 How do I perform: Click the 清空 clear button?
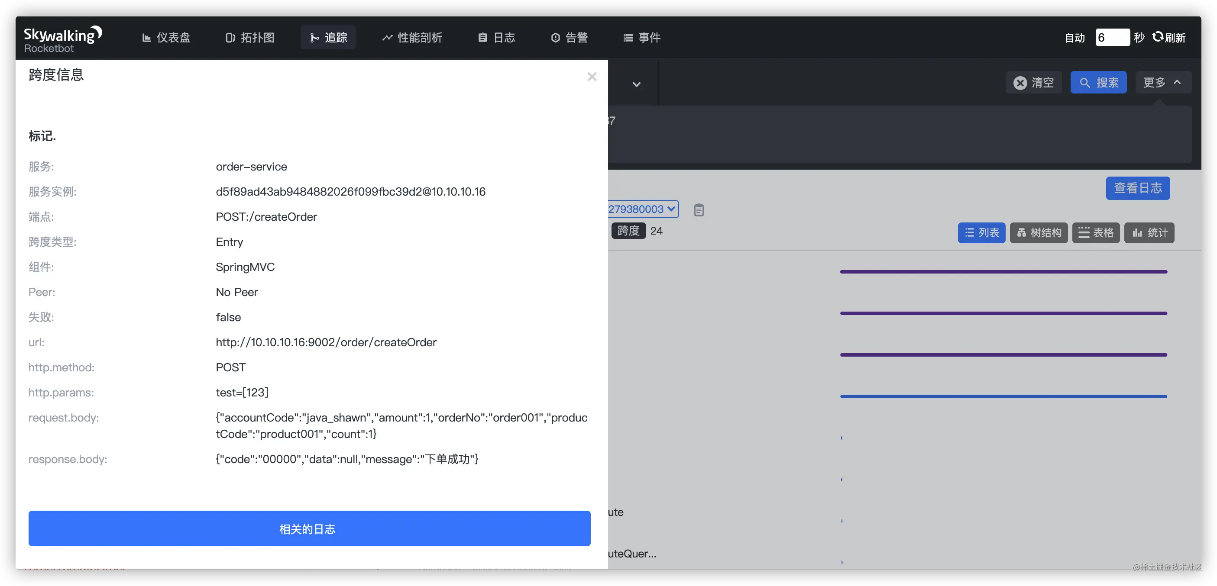[x=1033, y=83]
